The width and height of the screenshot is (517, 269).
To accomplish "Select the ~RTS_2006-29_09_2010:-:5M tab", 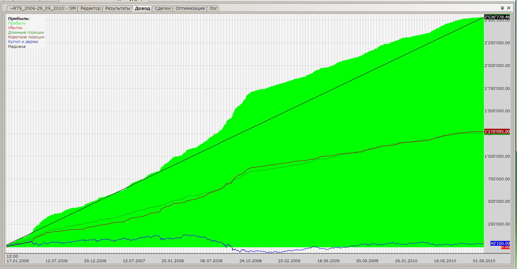I will [43, 8].
